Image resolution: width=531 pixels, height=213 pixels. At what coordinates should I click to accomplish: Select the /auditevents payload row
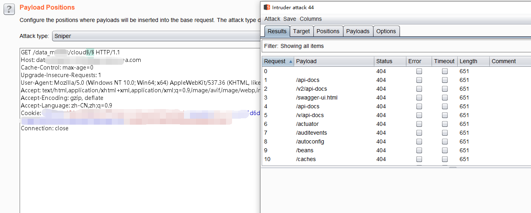396,133
